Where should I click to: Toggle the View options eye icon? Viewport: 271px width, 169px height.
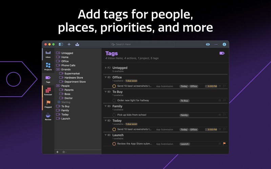208,44
